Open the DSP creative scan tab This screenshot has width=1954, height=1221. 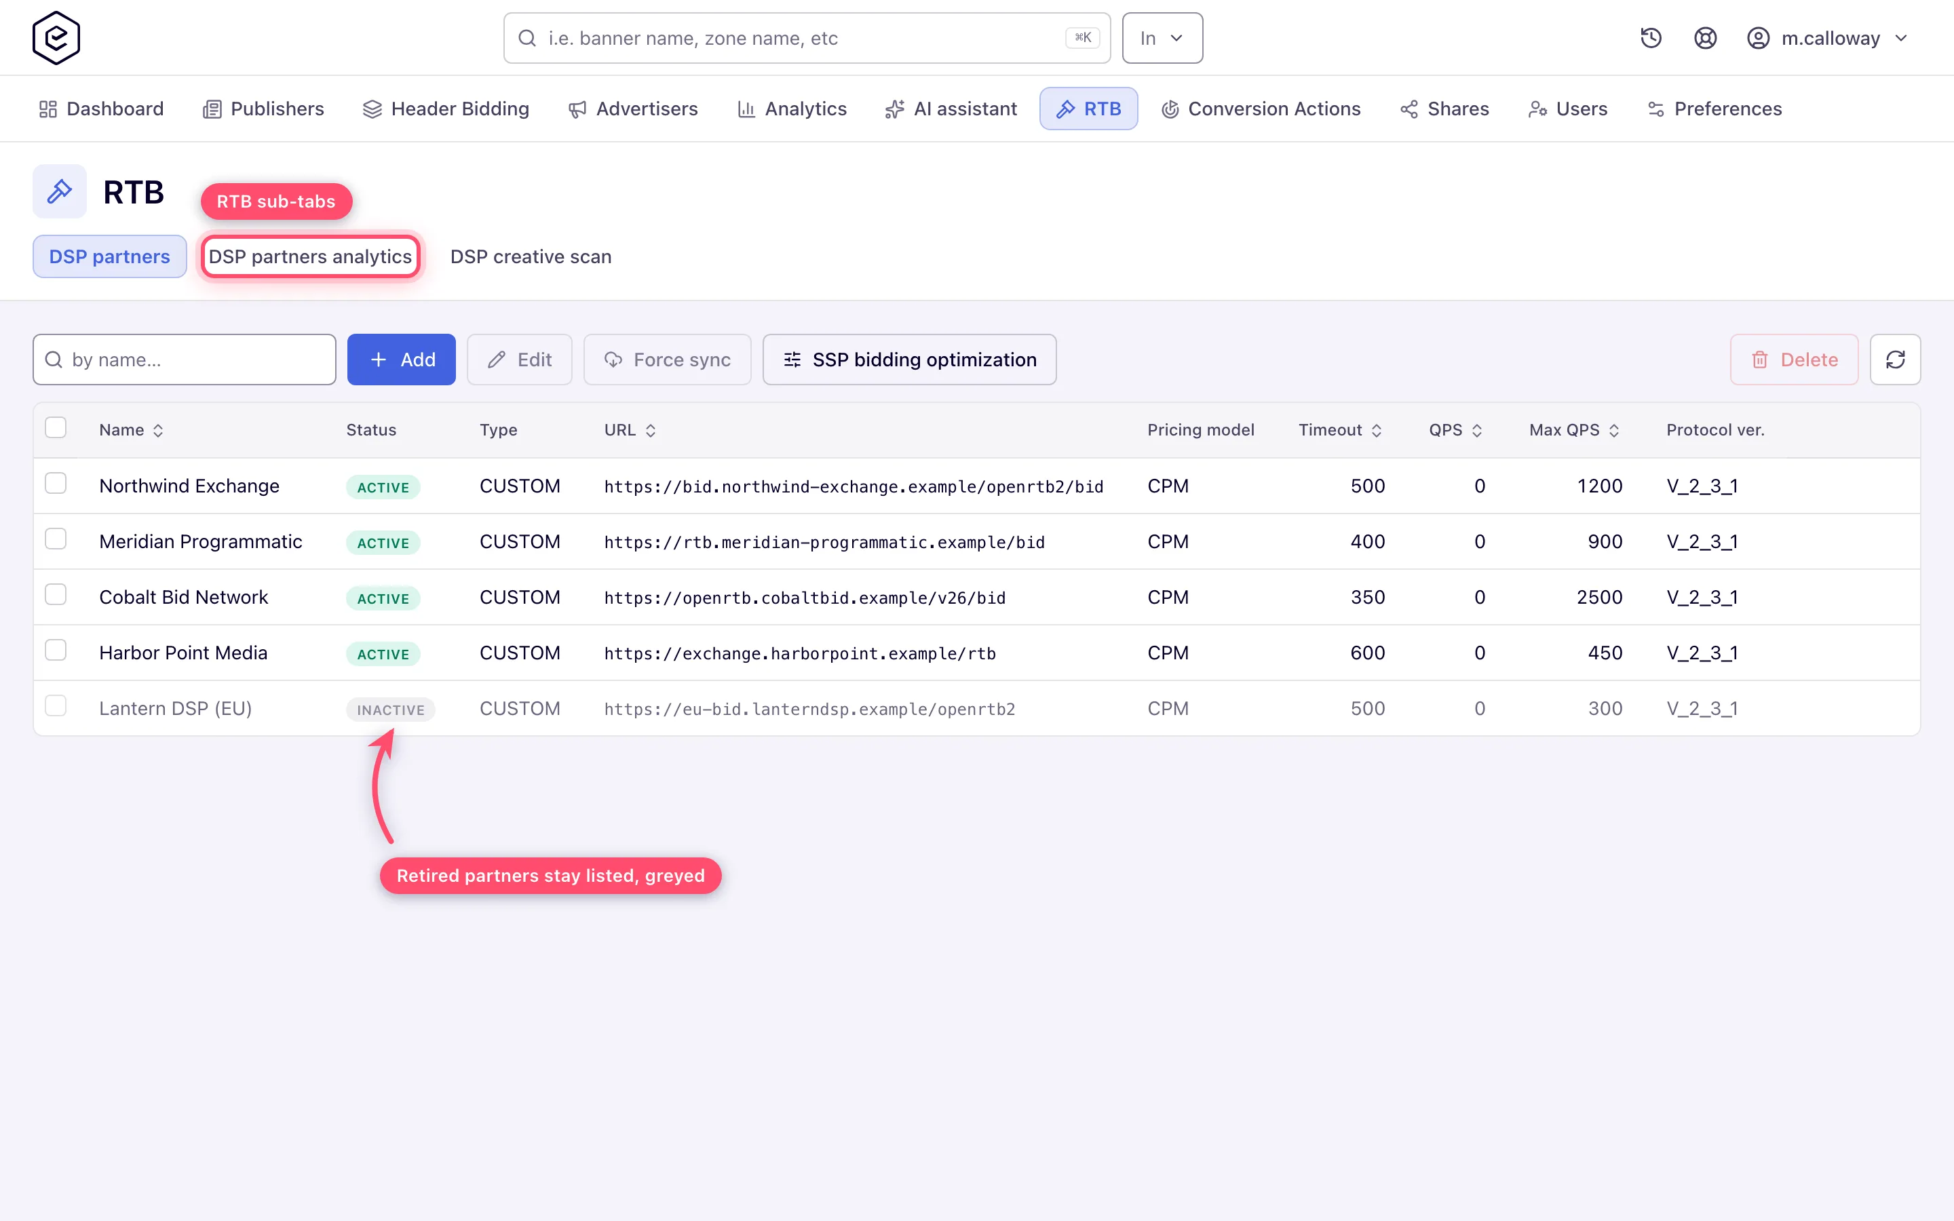(531, 257)
